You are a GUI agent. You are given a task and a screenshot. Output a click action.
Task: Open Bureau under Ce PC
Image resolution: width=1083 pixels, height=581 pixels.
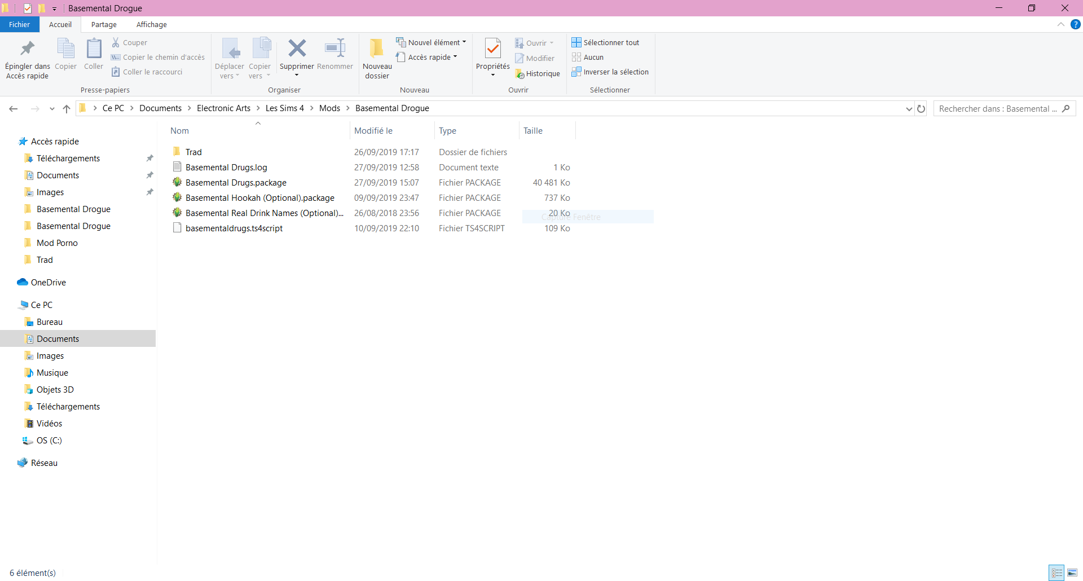49,322
